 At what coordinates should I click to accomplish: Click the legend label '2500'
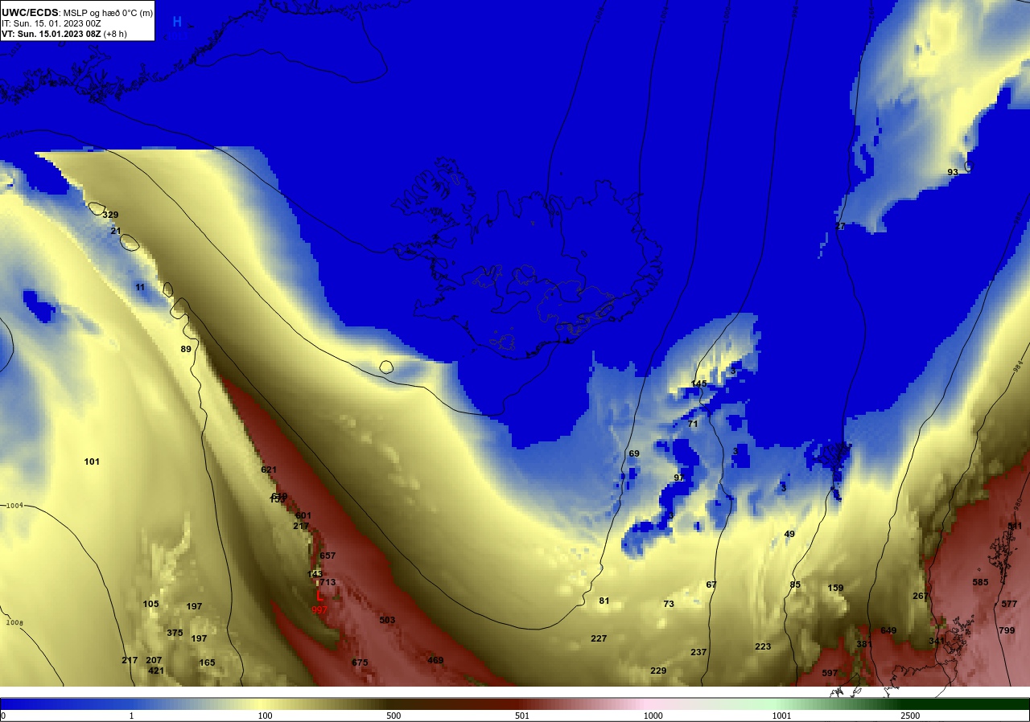click(x=911, y=716)
